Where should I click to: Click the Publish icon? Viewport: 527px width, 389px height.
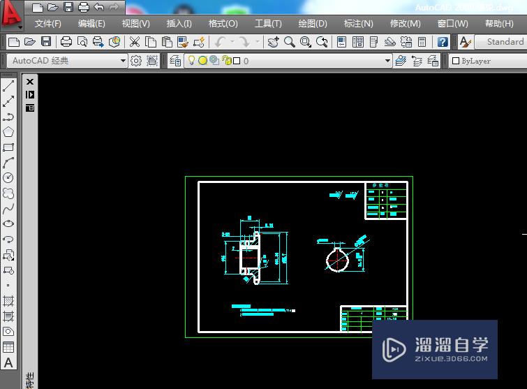pyautogui.click(x=98, y=42)
